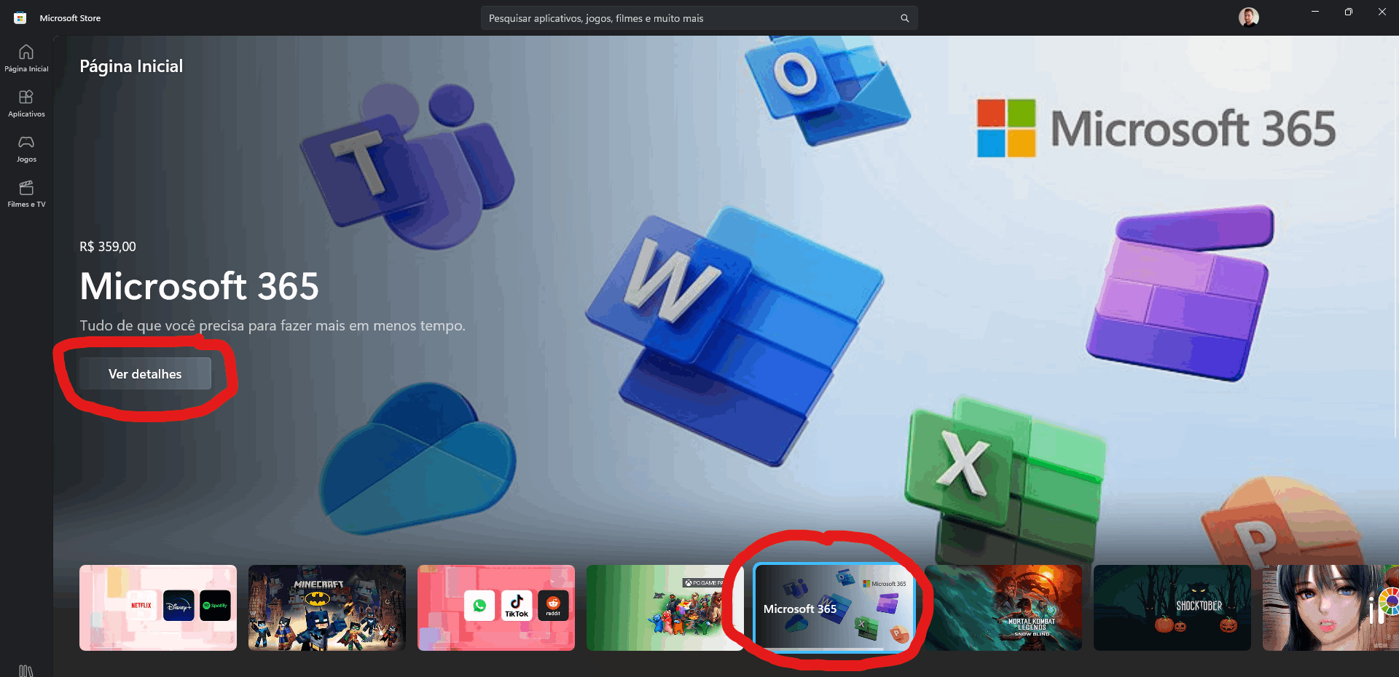Image resolution: width=1399 pixels, height=677 pixels.
Task: Click the Microsoft Store logo icon
Action: 20,18
